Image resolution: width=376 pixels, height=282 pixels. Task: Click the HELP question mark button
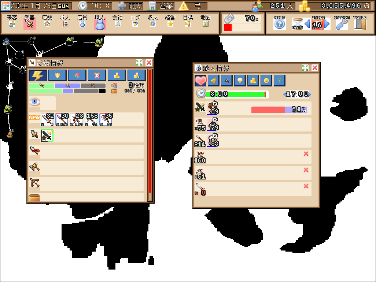coord(280,23)
